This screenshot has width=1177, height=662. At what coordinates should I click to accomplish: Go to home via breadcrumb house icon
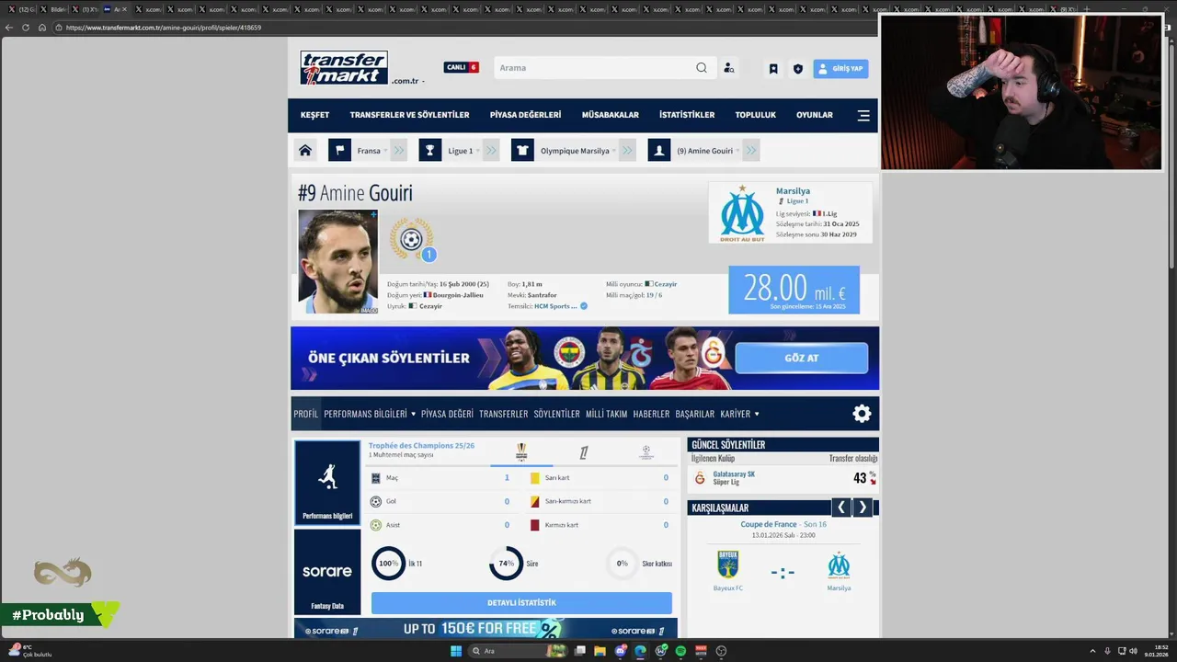click(x=305, y=151)
